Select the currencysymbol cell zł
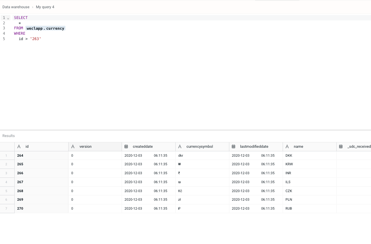The width and height of the screenshot is (371, 244). (202, 200)
